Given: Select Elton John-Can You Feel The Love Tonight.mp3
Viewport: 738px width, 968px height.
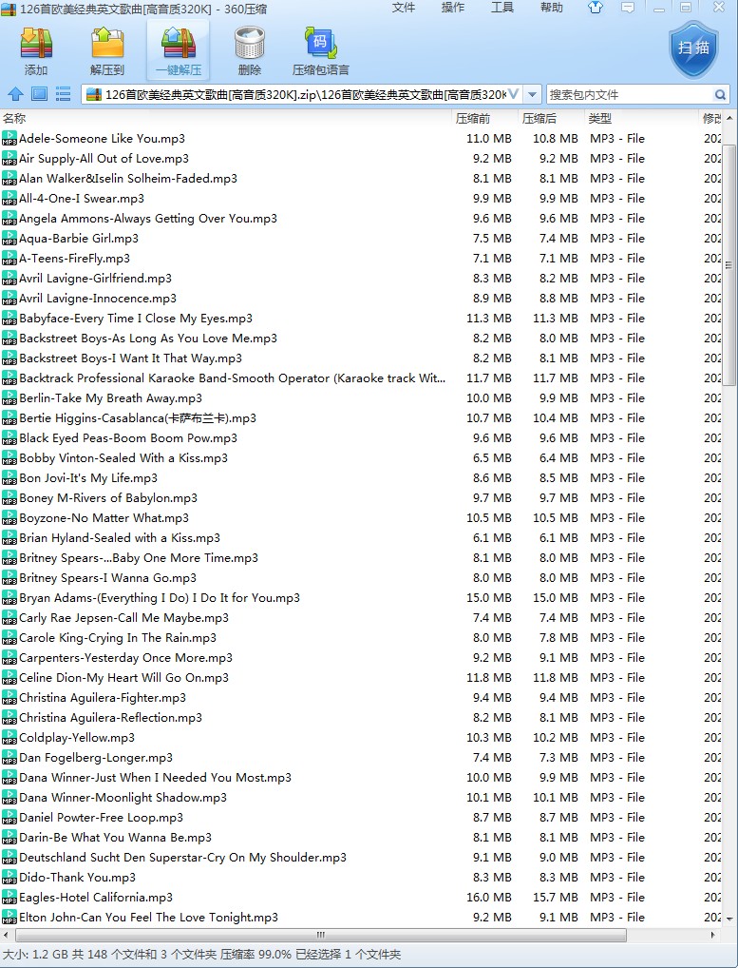Looking at the screenshot, I should coord(148,918).
